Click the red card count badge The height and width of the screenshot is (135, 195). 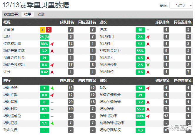click(x=49, y=30)
